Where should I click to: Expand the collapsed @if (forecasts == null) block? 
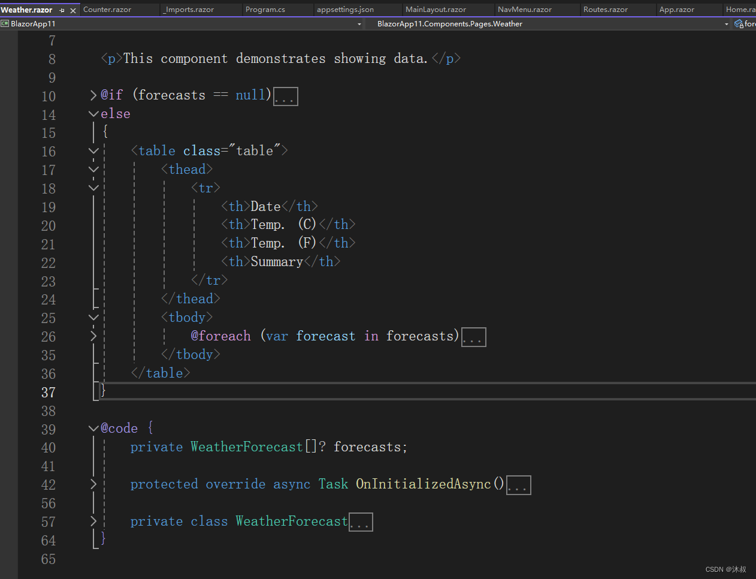click(x=93, y=95)
